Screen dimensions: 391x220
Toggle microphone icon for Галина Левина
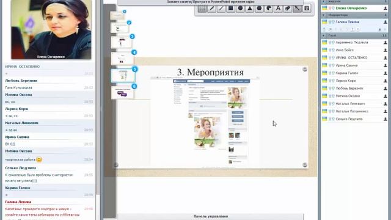330,22
